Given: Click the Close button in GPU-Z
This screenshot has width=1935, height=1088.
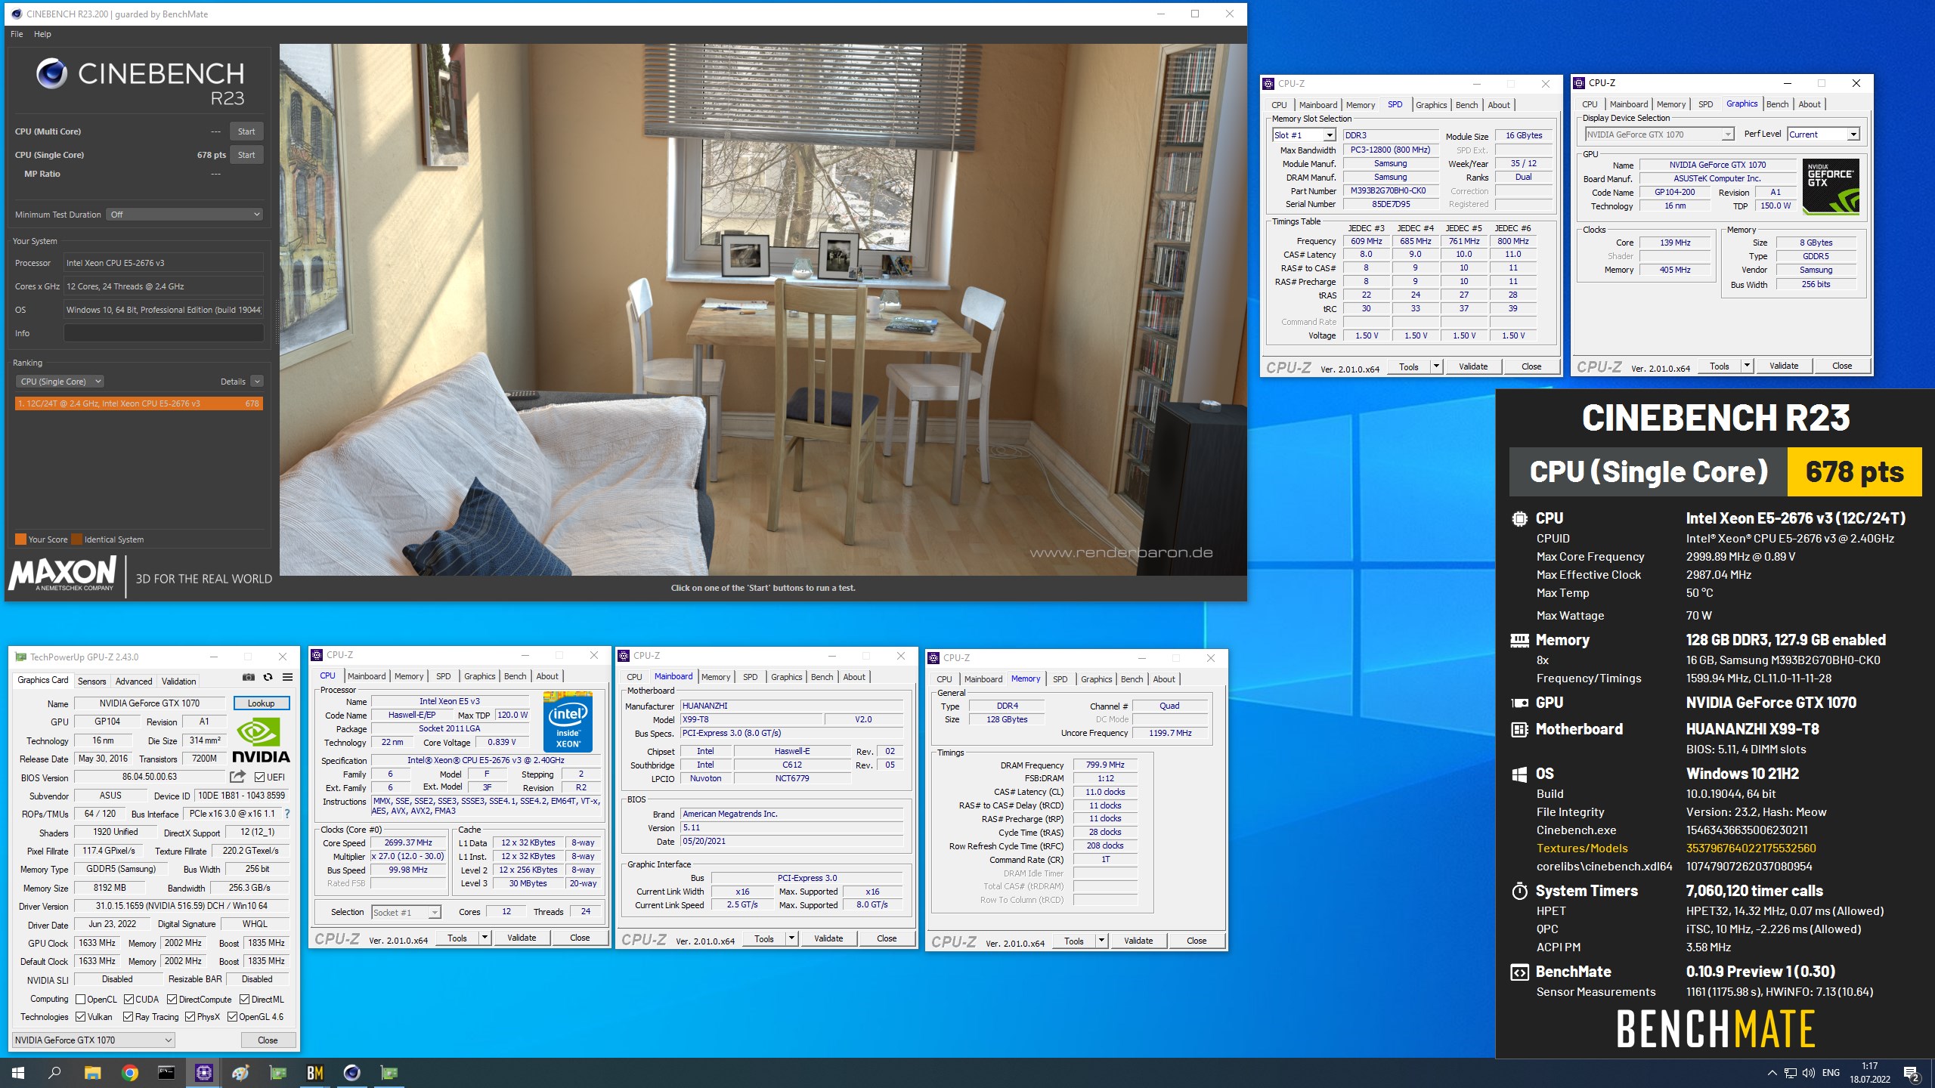Looking at the screenshot, I should [268, 1040].
